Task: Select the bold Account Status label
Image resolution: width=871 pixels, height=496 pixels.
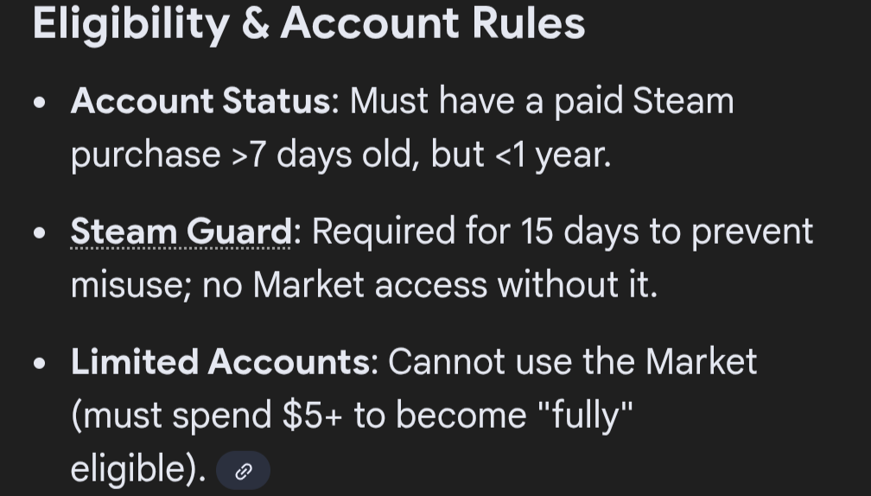Action: click(x=200, y=101)
